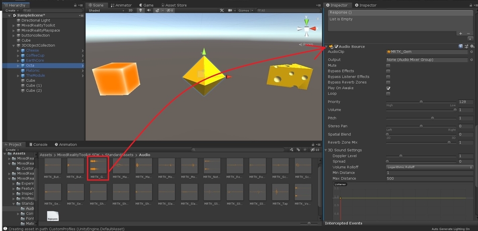Viewport: 478px width, 231px height.
Task: Select Cheese prefab in Hierarchy
Action: (x=33, y=50)
